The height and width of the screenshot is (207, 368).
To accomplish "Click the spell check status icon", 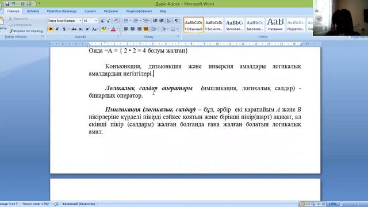I will click(56, 204).
